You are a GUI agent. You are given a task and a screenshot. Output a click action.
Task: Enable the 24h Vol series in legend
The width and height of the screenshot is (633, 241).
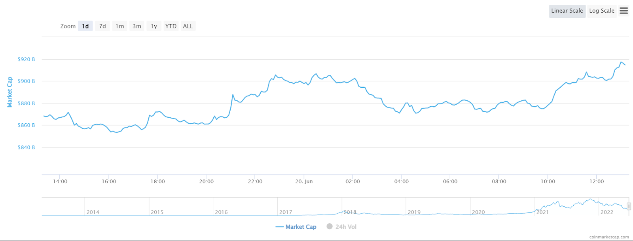tap(341, 227)
